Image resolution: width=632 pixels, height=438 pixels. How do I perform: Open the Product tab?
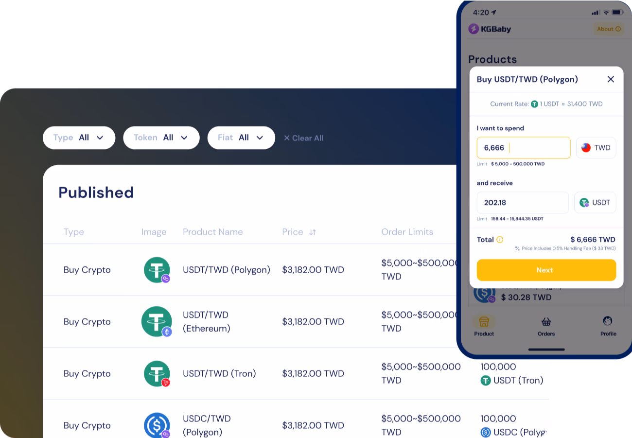[484, 326]
